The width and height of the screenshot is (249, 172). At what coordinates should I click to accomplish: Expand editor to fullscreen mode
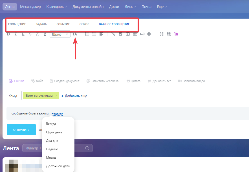[162, 34]
